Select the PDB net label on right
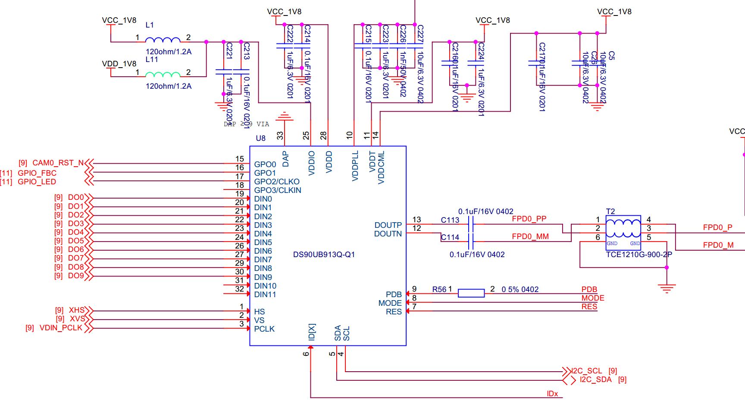The image size is (745, 407). point(589,289)
